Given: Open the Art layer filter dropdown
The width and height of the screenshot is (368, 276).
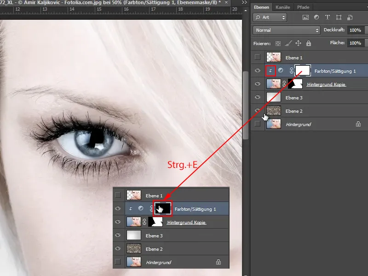Looking at the screenshot, I should [270, 17].
